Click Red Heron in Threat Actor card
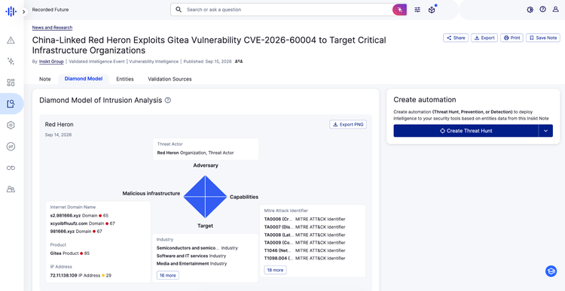 168,153
